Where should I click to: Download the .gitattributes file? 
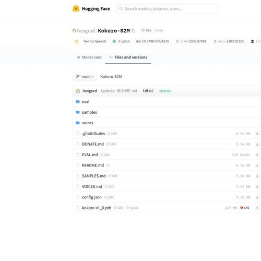click(257, 134)
